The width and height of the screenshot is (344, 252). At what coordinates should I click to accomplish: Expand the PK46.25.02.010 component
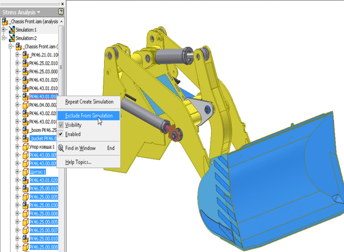(x=17, y=63)
